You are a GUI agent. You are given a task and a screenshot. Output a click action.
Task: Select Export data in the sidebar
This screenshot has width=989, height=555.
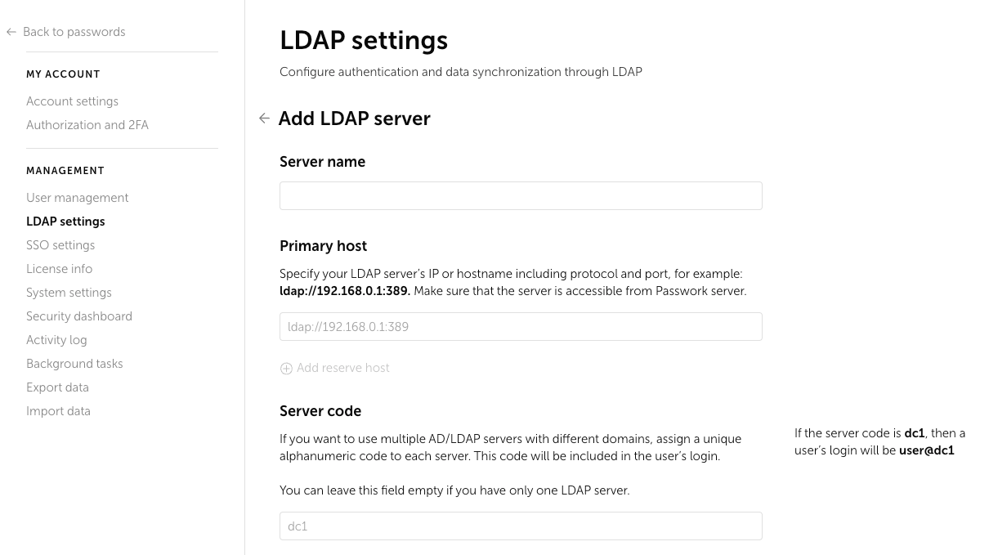point(57,387)
